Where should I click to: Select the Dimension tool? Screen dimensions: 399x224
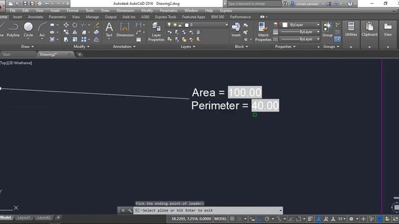pyautogui.click(x=125, y=30)
